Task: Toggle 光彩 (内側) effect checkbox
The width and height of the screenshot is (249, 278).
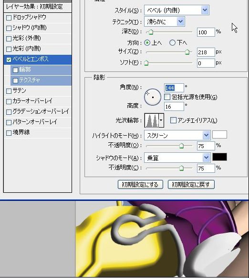Action: 9,49
